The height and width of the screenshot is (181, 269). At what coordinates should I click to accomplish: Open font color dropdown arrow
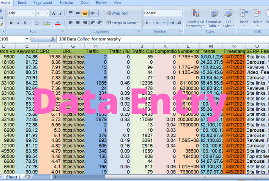coord(63,23)
